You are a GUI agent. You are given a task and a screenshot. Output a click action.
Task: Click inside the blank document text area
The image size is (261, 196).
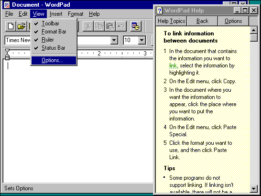[78, 121]
